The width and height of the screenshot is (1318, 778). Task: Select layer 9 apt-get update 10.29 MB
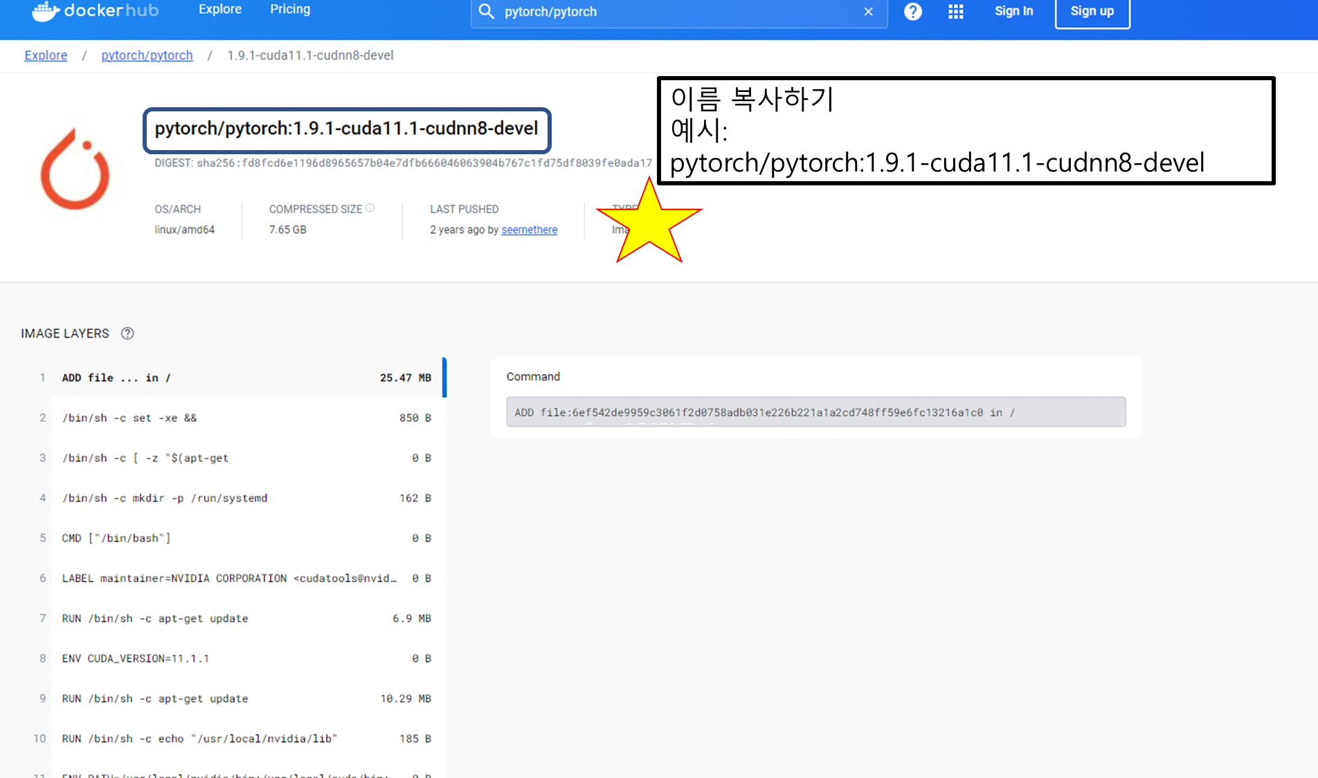pos(235,698)
